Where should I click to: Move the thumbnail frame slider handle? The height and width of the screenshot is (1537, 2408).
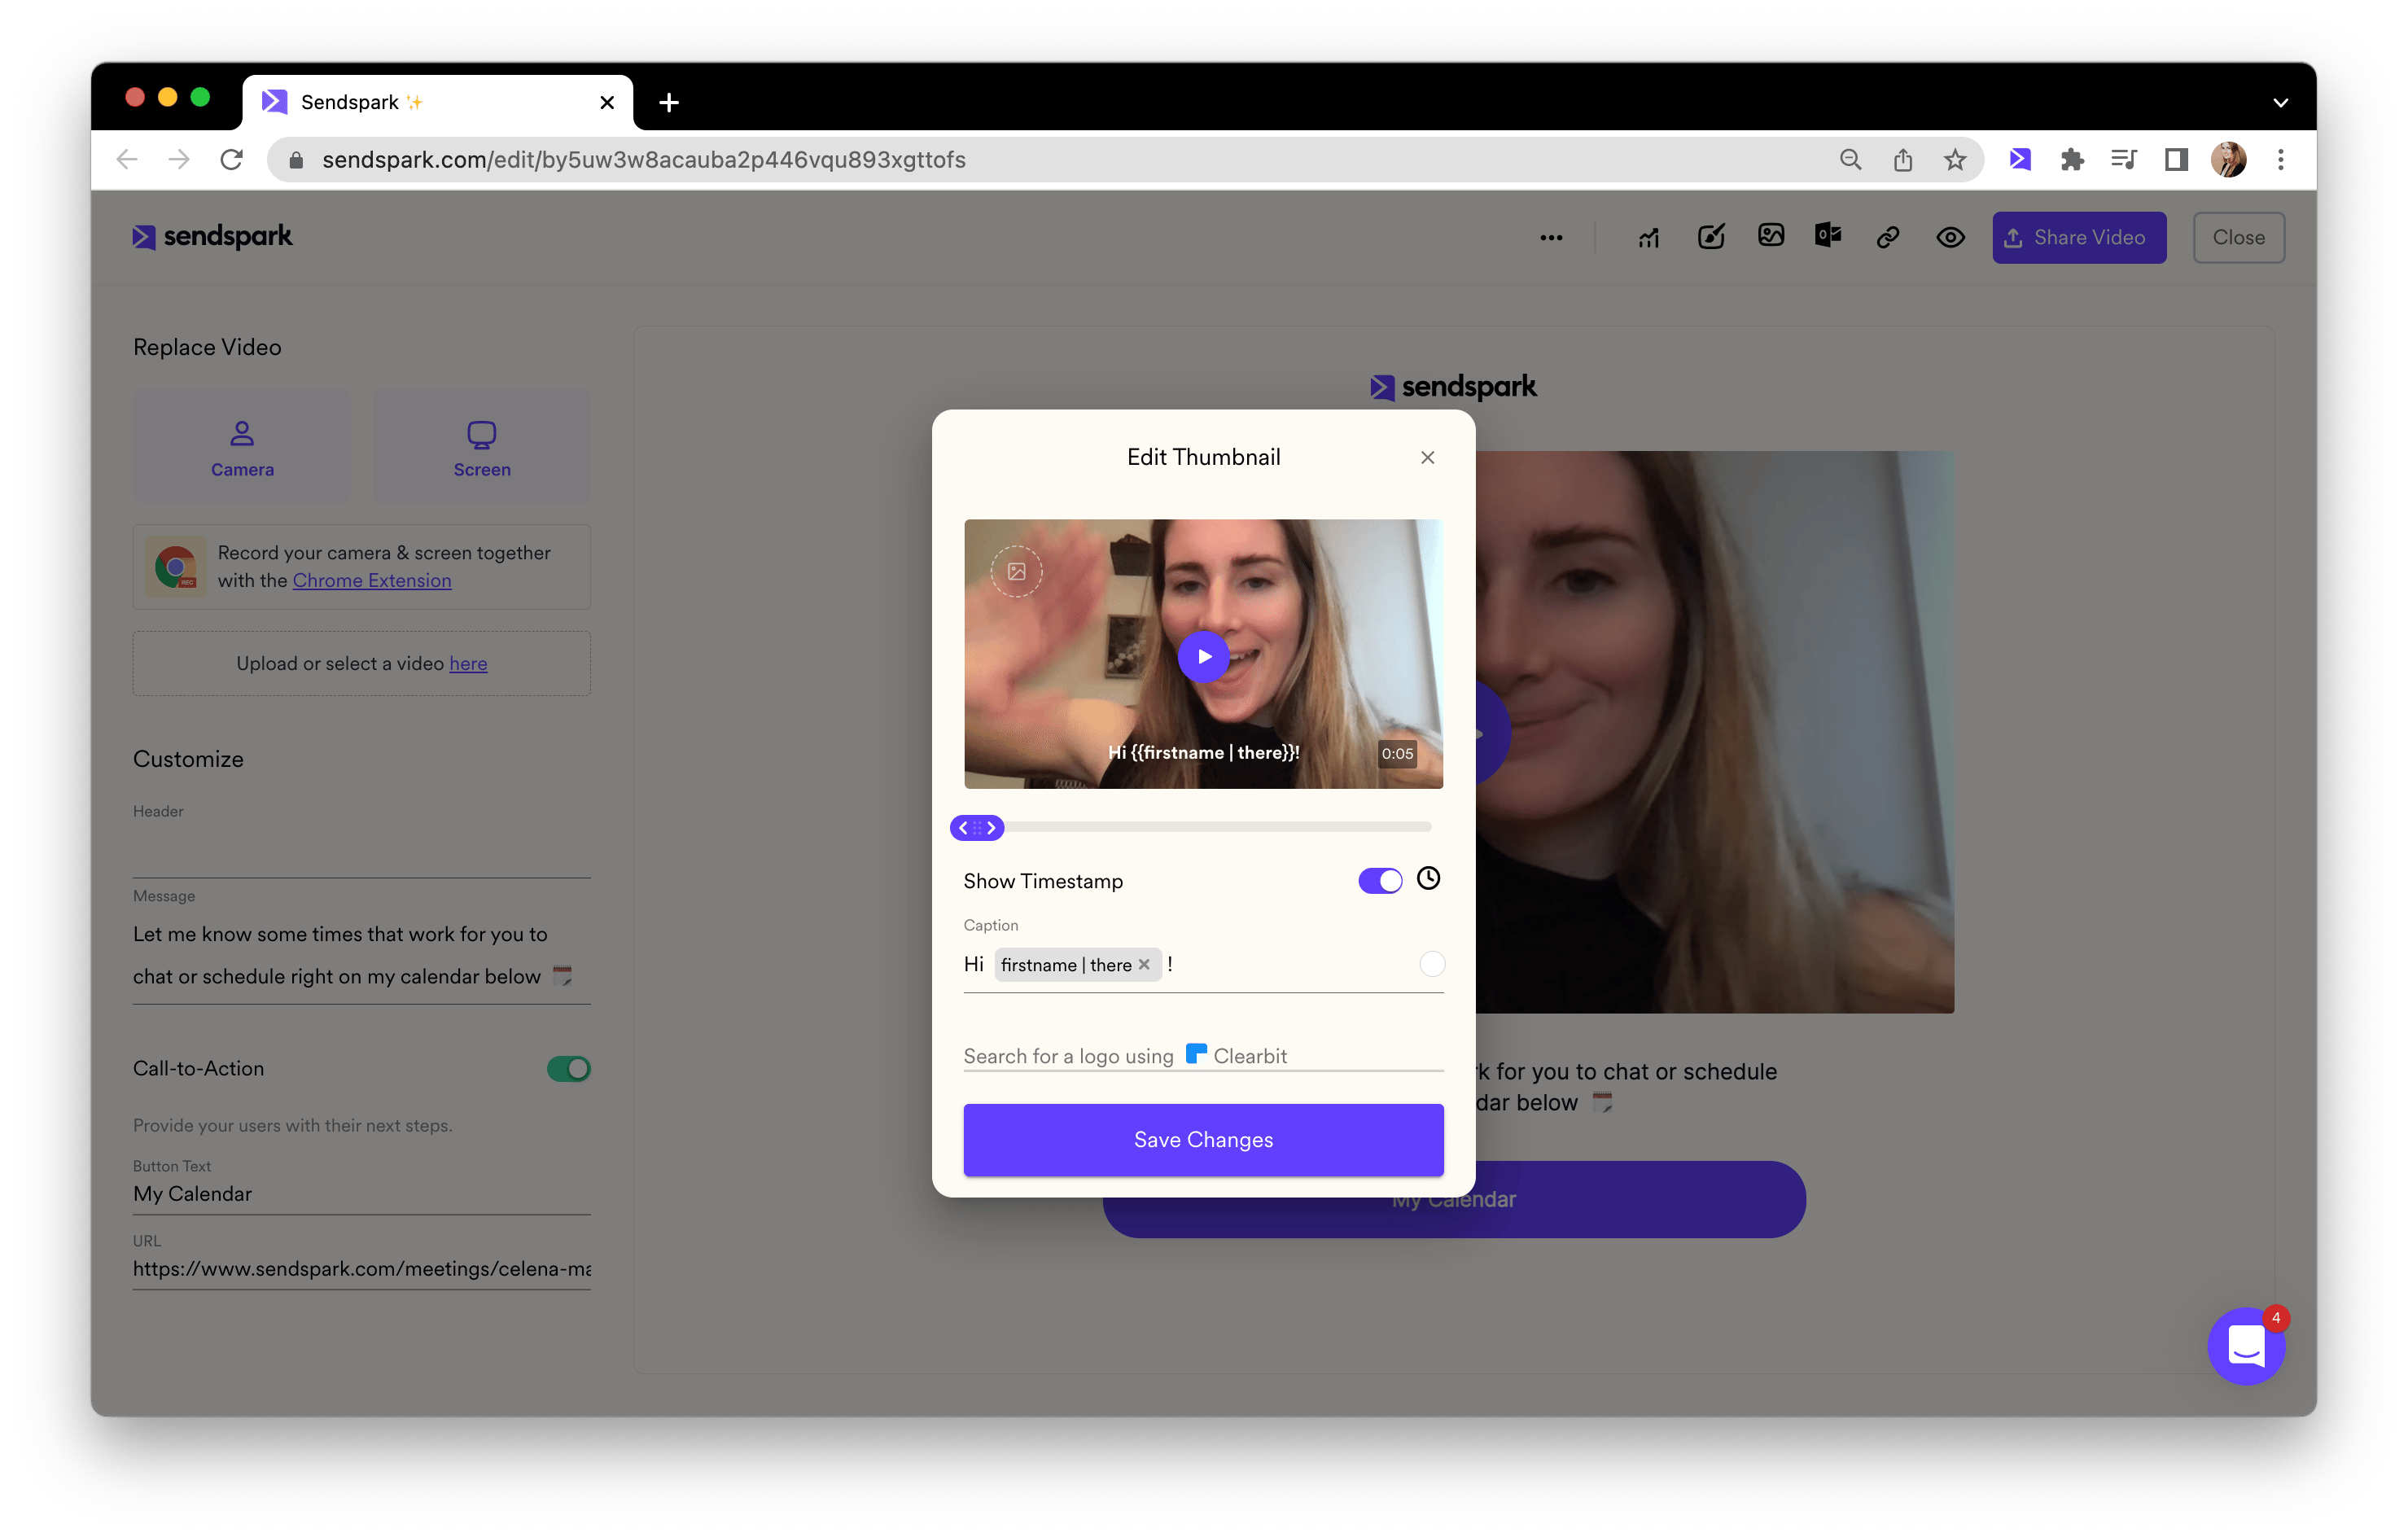pos(977,828)
